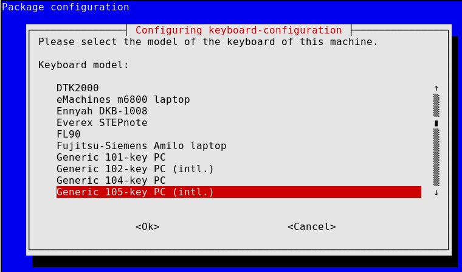Click the scroll up arrow in the list
Image resolution: width=462 pixels, height=272 pixels.
pyautogui.click(x=436, y=88)
